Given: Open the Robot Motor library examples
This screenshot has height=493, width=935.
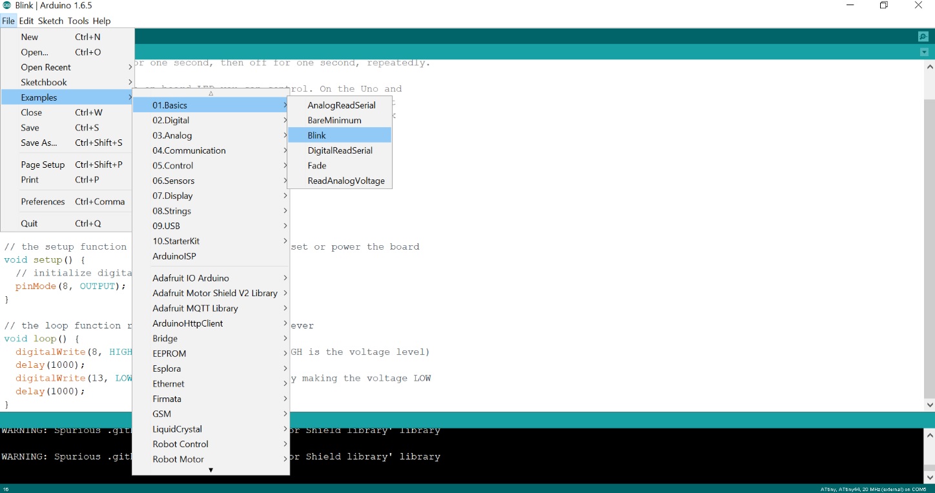Looking at the screenshot, I should click(x=211, y=459).
